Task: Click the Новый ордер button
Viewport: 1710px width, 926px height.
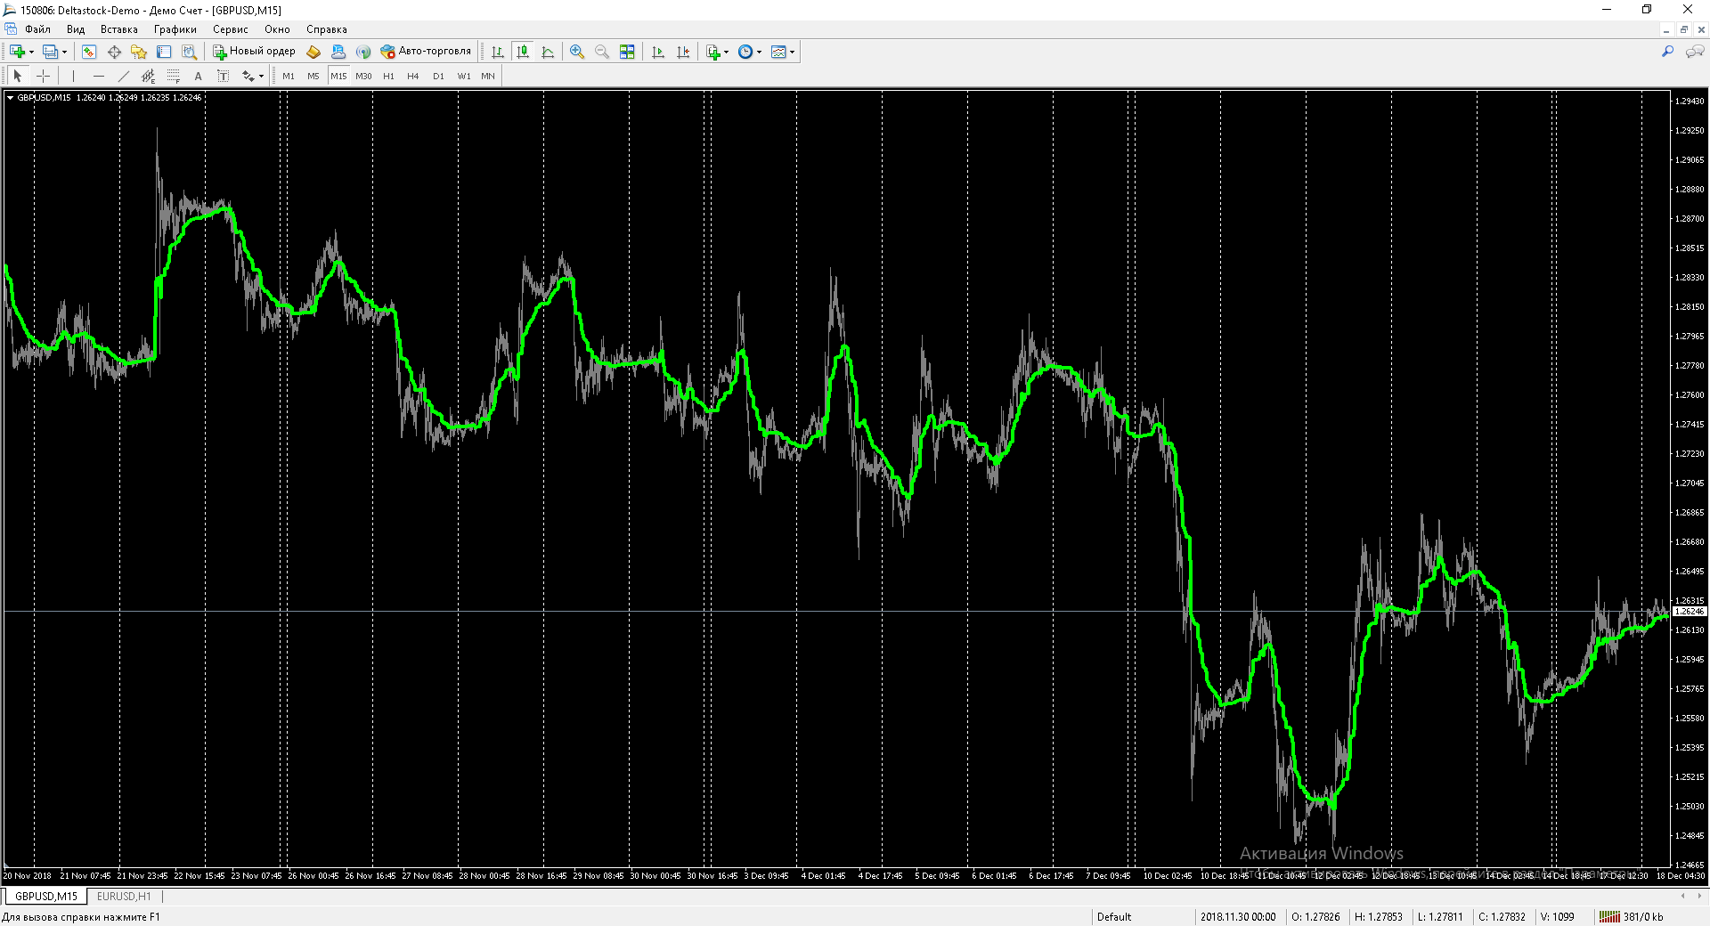Action: click(x=254, y=52)
